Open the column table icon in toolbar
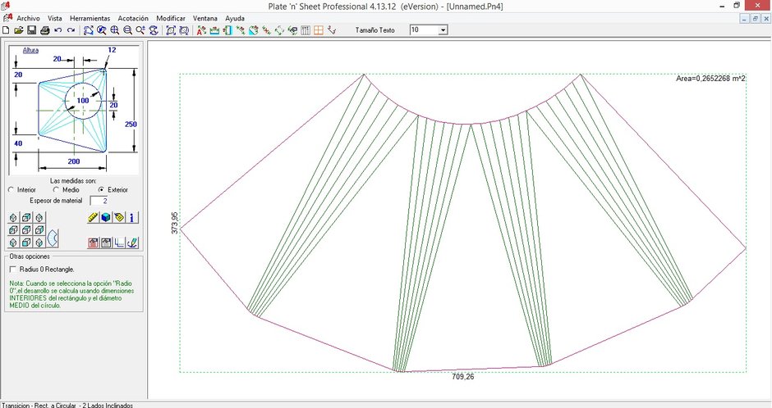The height and width of the screenshot is (408, 772). tap(306, 30)
